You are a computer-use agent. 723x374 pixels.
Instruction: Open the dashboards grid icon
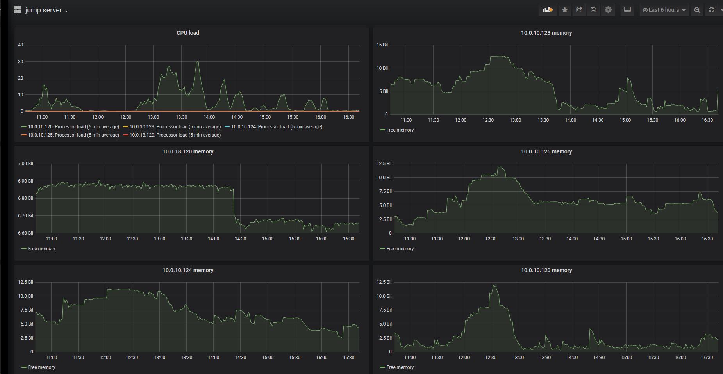tap(18, 10)
